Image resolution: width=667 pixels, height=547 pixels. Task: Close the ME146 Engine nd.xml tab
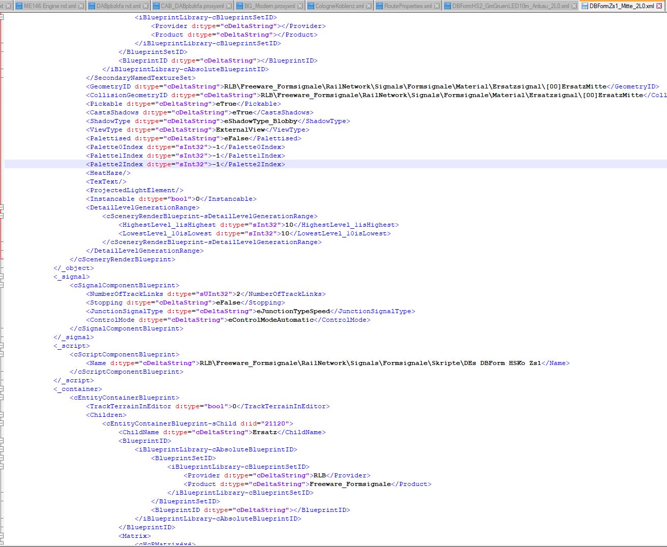[x=82, y=6]
